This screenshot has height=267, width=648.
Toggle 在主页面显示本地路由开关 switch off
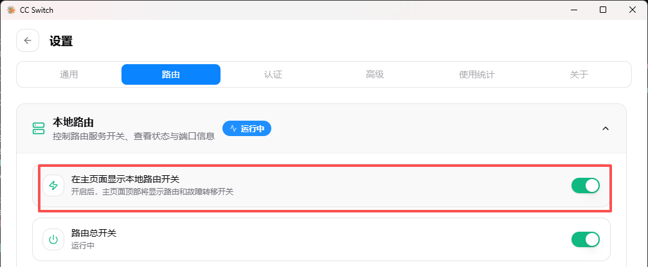pos(585,185)
